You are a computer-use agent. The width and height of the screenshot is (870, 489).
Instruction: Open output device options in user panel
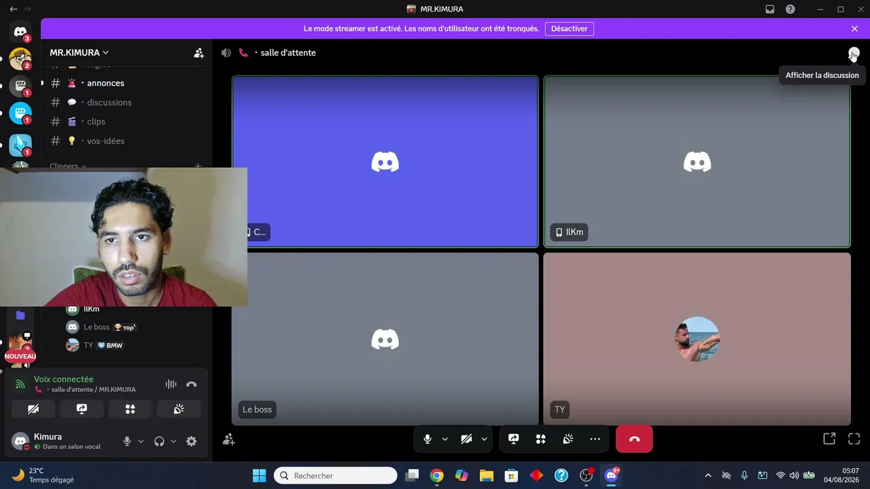click(173, 441)
